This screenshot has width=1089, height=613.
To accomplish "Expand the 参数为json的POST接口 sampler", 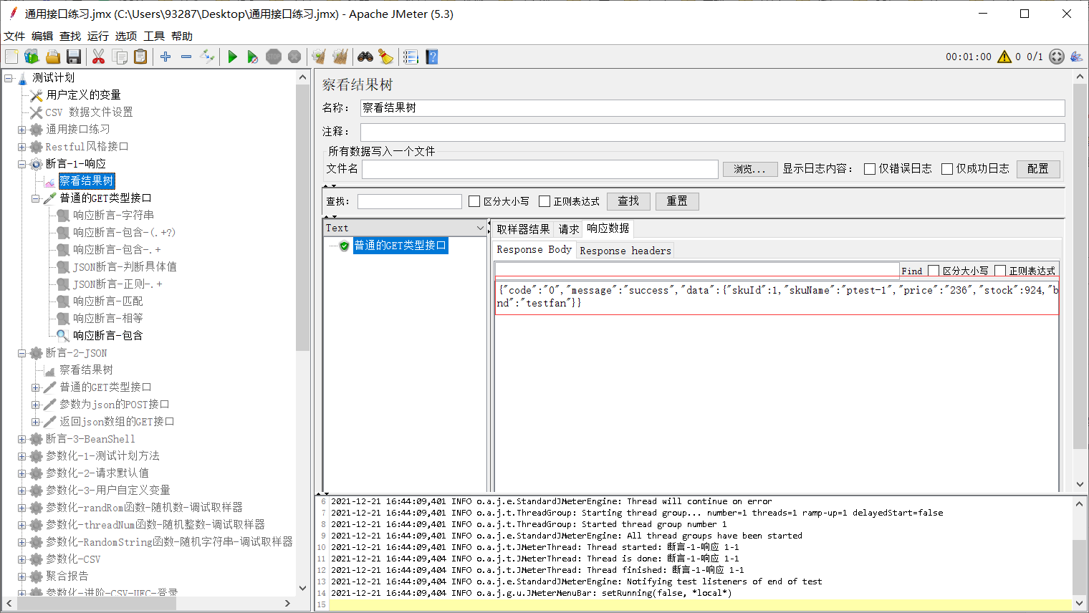I will [35, 405].
